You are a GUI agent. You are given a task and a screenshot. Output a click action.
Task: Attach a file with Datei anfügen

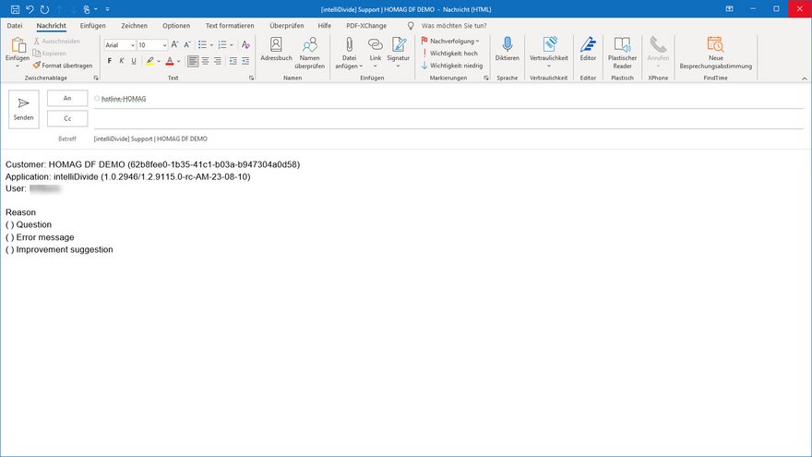[x=349, y=53]
